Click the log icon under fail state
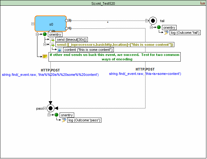 166,33
